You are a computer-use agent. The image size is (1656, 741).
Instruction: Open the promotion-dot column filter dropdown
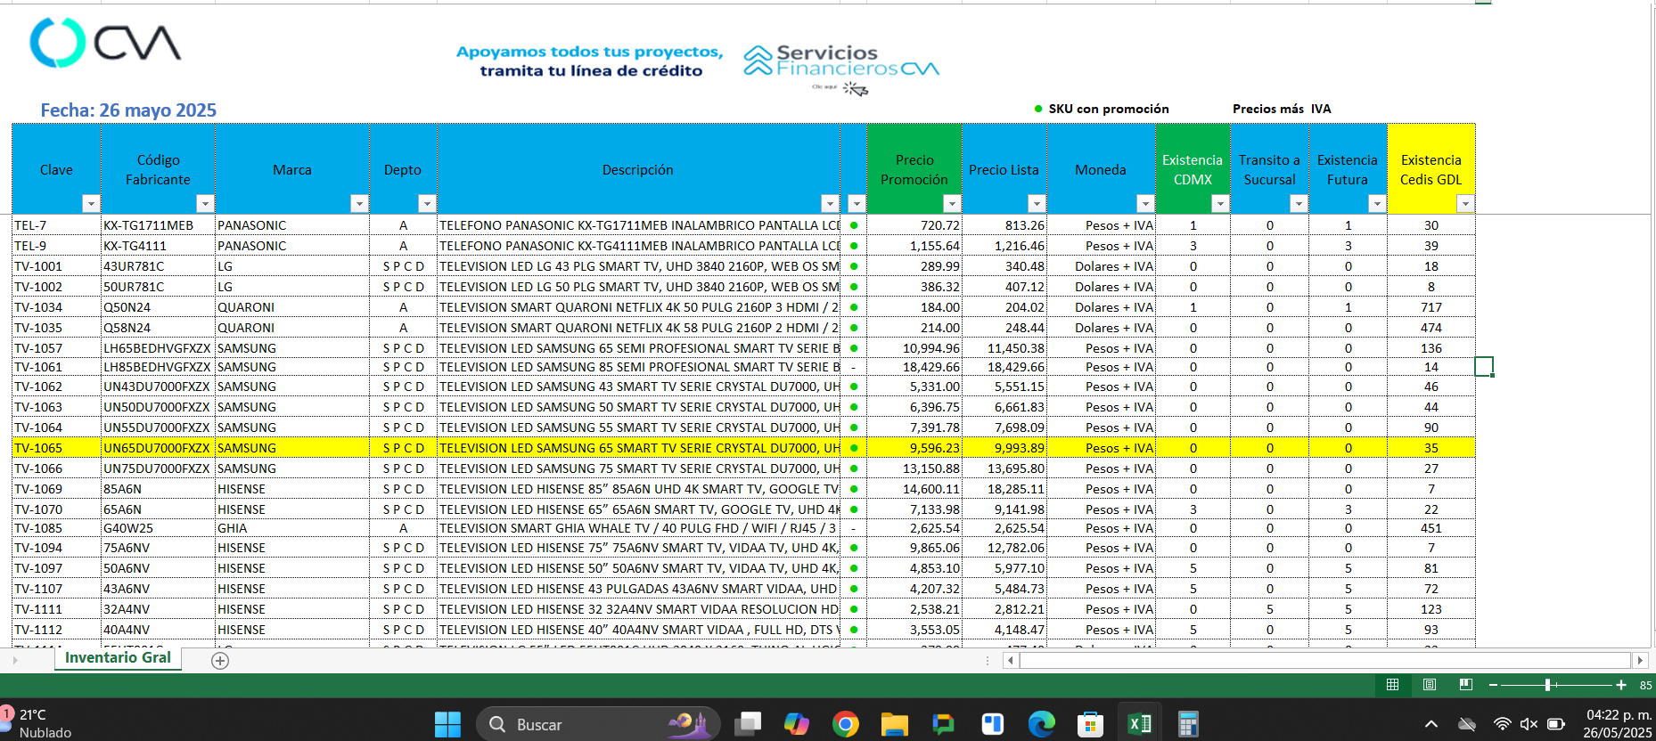click(857, 204)
